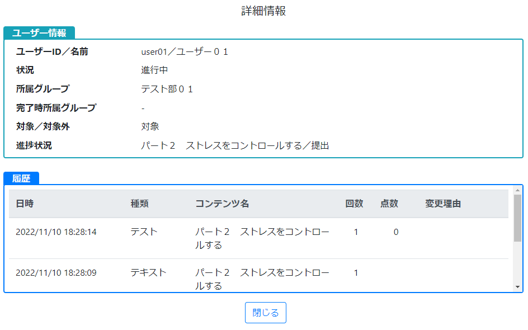The height and width of the screenshot is (330, 528).
Task: Click the 日時 column header
Action: point(25,204)
